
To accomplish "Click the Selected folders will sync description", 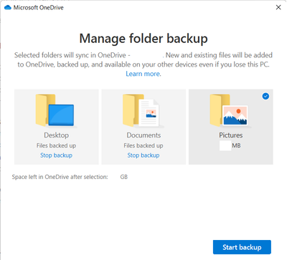I will point(143,59).
